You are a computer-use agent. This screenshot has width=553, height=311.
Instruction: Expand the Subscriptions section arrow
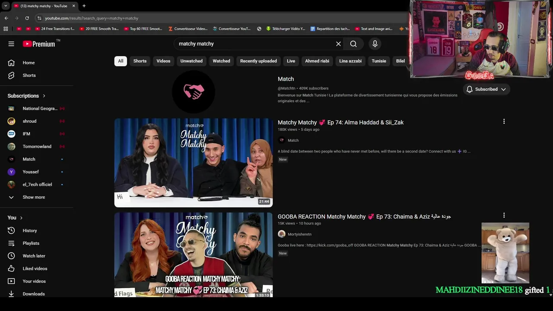pyautogui.click(x=44, y=96)
